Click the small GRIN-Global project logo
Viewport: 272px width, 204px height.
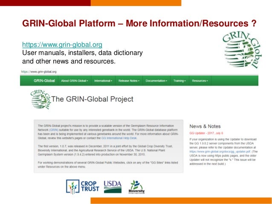click(41, 100)
